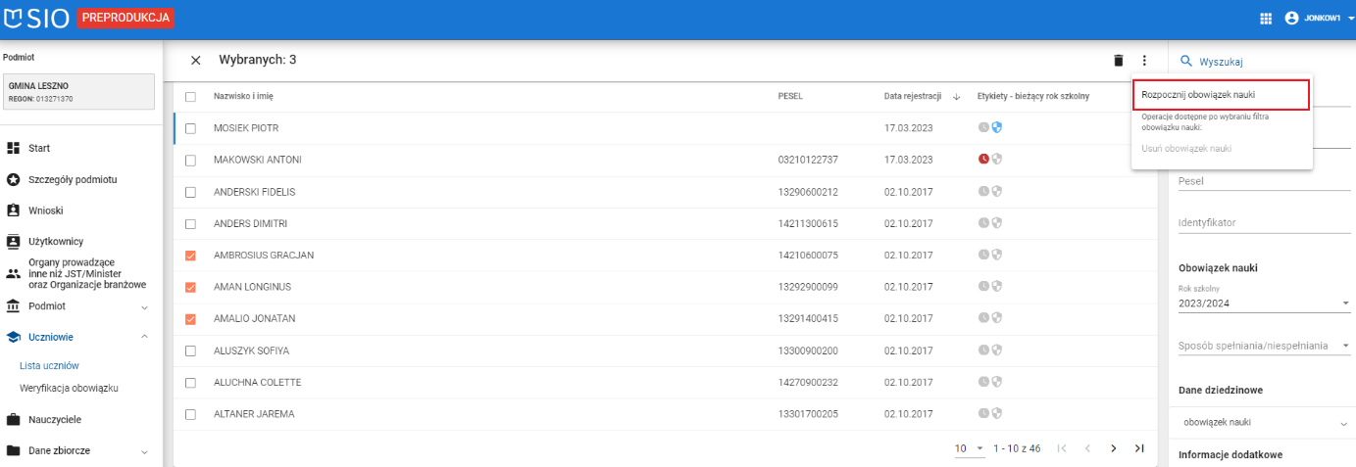Click the trash delete icon in toolbar
This screenshot has width=1356, height=467.
coord(1119,61)
